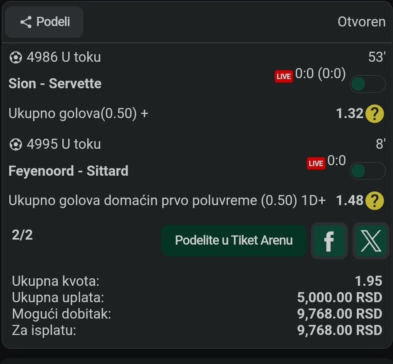Viewport: 393px width, 364px height.
Task: Click the football icon next to 4995
Action: [x=16, y=144]
